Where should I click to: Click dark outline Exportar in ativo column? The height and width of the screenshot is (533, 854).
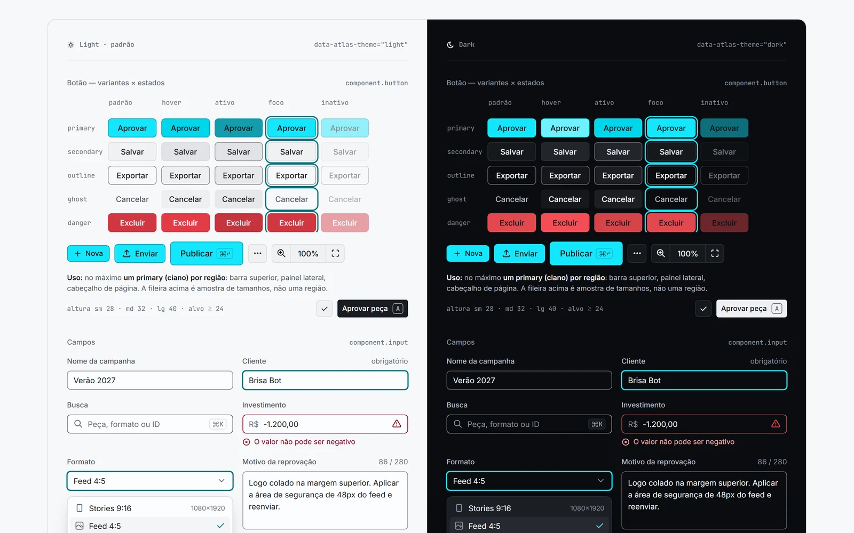point(618,175)
